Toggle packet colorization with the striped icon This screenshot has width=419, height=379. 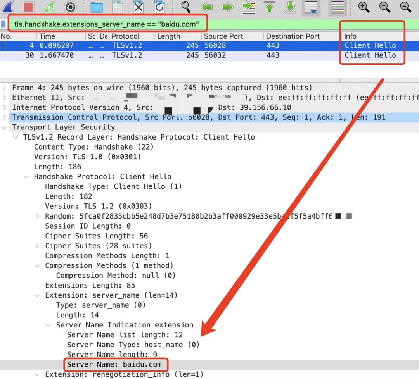(x=337, y=7)
